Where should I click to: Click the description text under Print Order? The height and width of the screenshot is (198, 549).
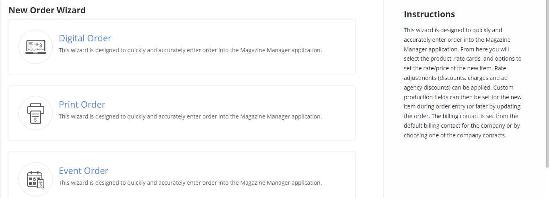click(x=190, y=116)
